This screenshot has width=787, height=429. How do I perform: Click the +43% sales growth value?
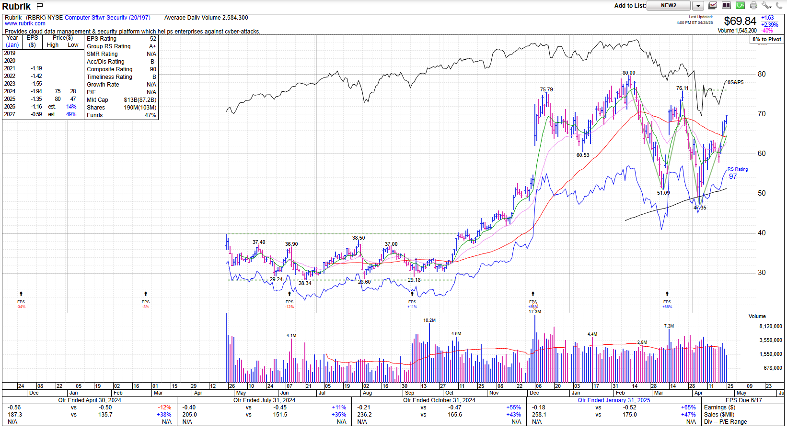point(513,415)
